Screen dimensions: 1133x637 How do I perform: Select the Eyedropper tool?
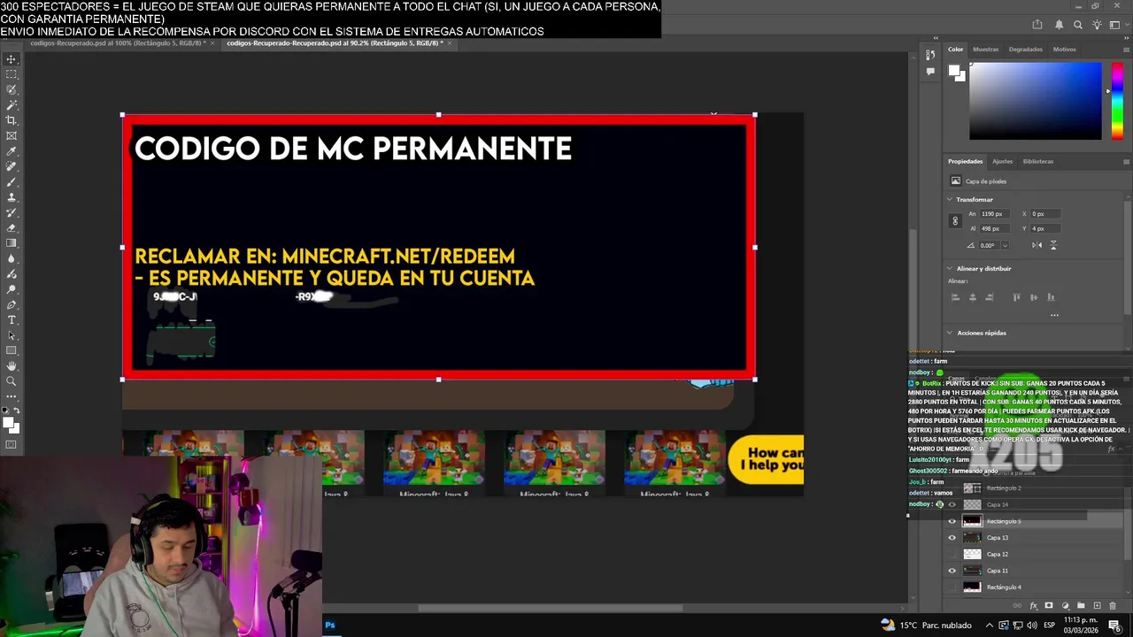tap(12, 151)
